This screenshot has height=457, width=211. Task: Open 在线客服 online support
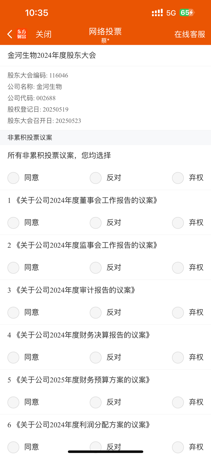click(190, 34)
